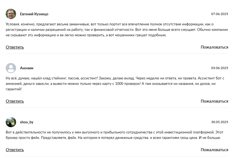Click the comment text beginning Условия, конечно
Viewport: 231px width, 161px height.
117,30
